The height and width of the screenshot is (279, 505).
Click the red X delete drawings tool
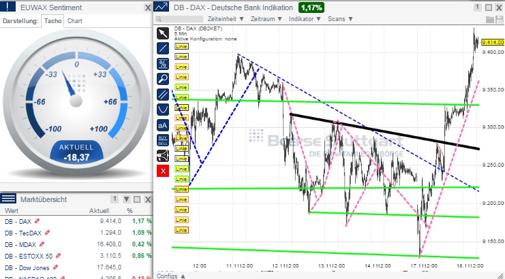click(x=163, y=171)
